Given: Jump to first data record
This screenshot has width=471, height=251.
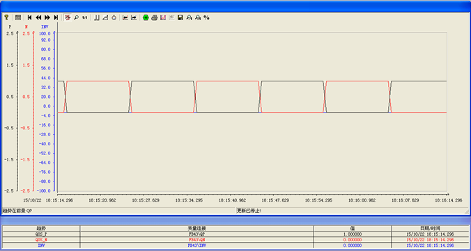Looking at the screenshot, I should coord(29,17).
